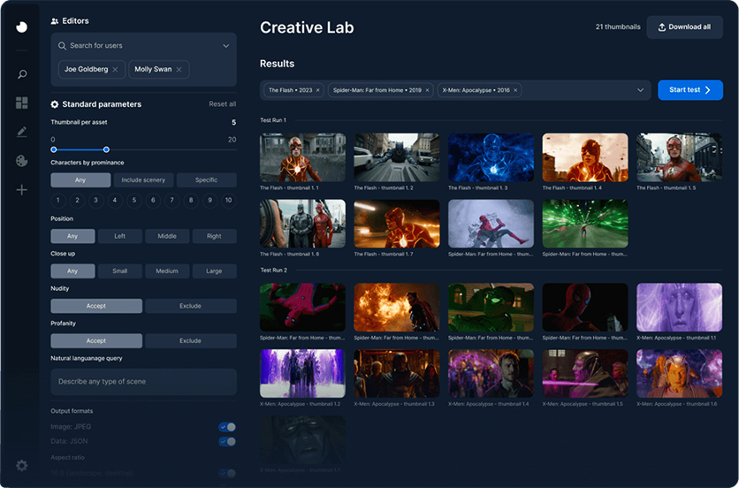Open X-Men: Apocalypse thumbnail 1.5
Screen dimensions: 739x488
pyautogui.click(x=585, y=373)
